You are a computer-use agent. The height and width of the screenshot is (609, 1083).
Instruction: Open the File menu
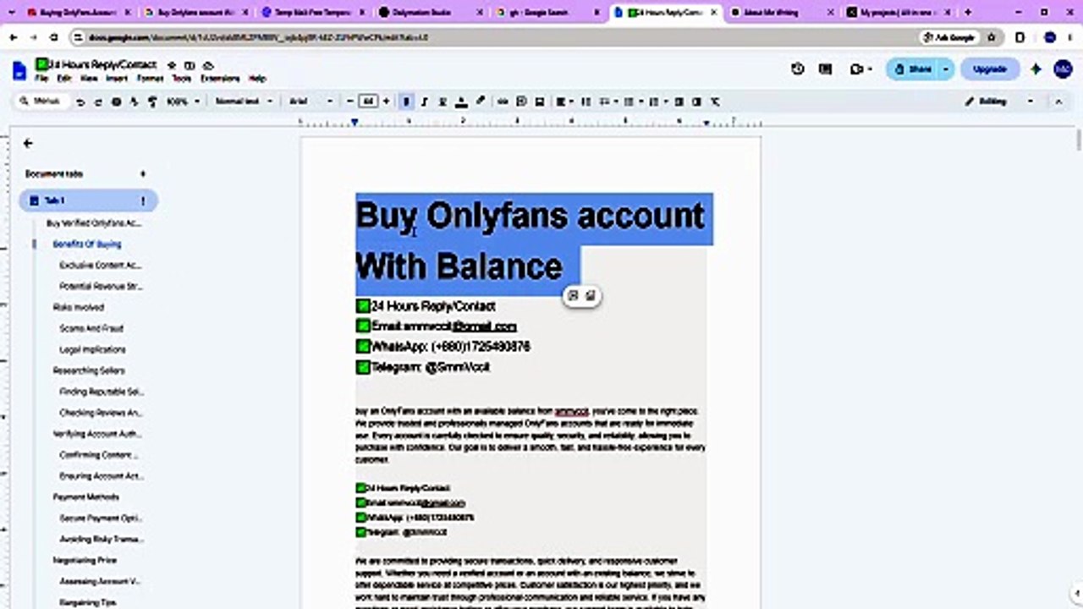click(41, 79)
